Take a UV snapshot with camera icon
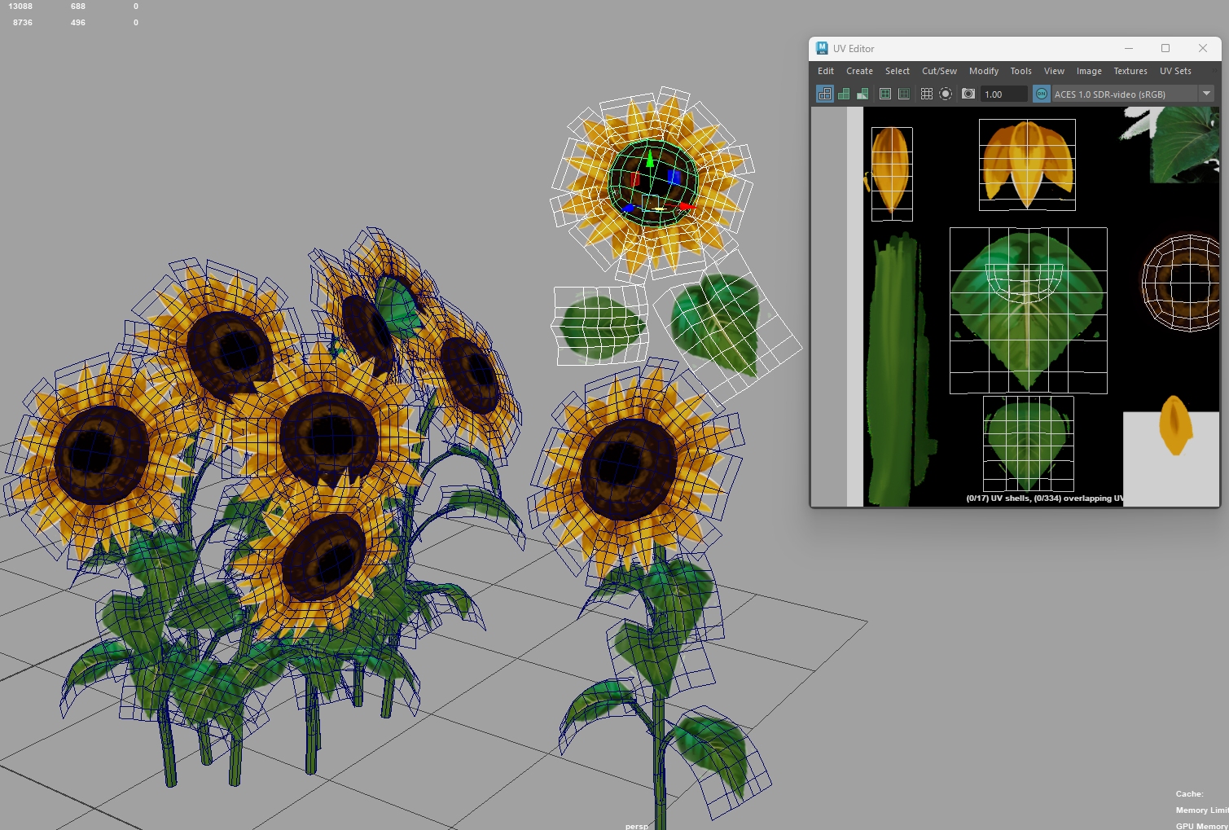Image resolution: width=1229 pixels, height=830 pixels. pos(968,94)
